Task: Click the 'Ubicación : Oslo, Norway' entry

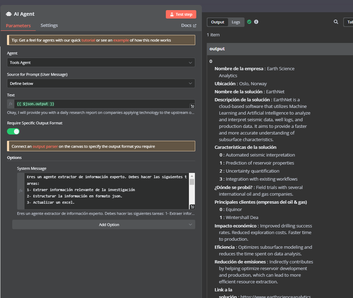Action: pos(240,83)
